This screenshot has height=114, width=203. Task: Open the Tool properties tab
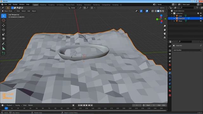coord(170,46)
